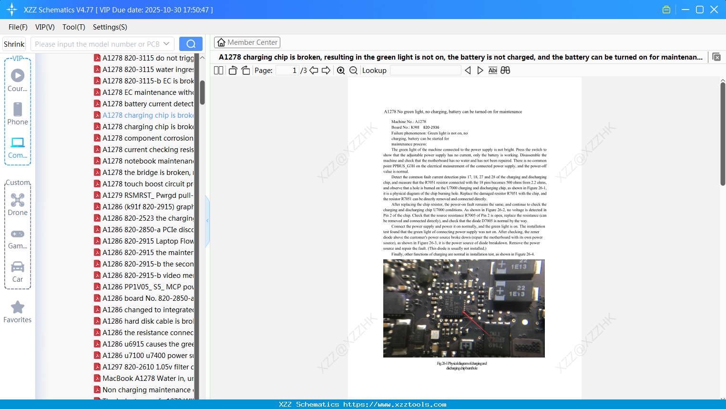Image resolution: width=726 pixels, height=409 pixels.
Task: Open 'A1286 hard disk cable is bro' file
Action: point(144,321)
